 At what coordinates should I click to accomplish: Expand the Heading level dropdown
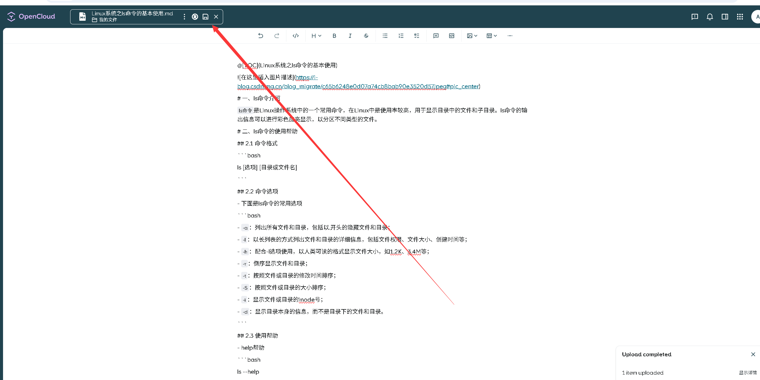point(316,36)
